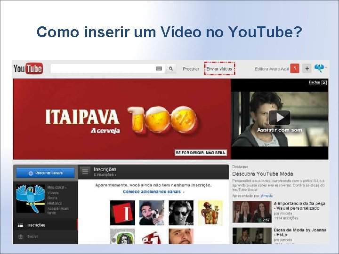The image size is (339, 254).
Task: Click the Itaipava beer banner ad
Action: [122, 119]
